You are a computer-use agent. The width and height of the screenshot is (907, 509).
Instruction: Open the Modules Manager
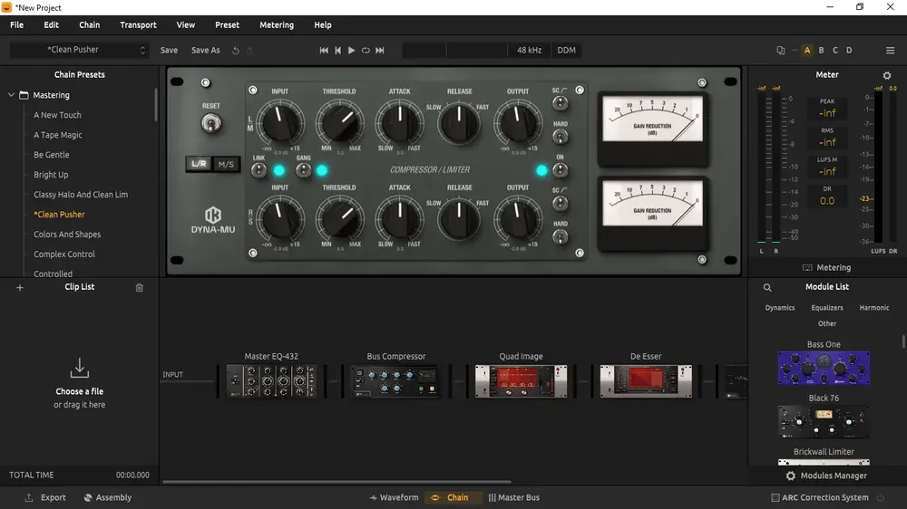(x=826, y=475)
